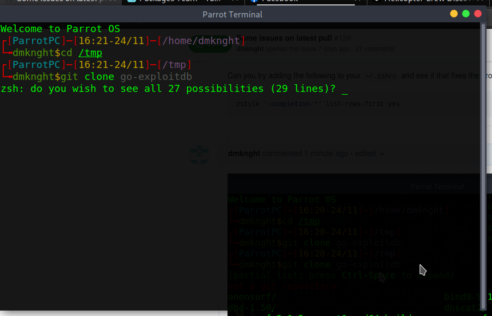
Task: Close Parrot Terminal with red button
Action: pos(477,14)
